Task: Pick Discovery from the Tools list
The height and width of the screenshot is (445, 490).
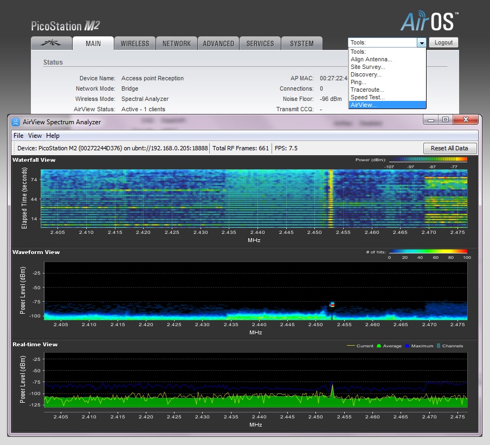Action: pos(387,74)
